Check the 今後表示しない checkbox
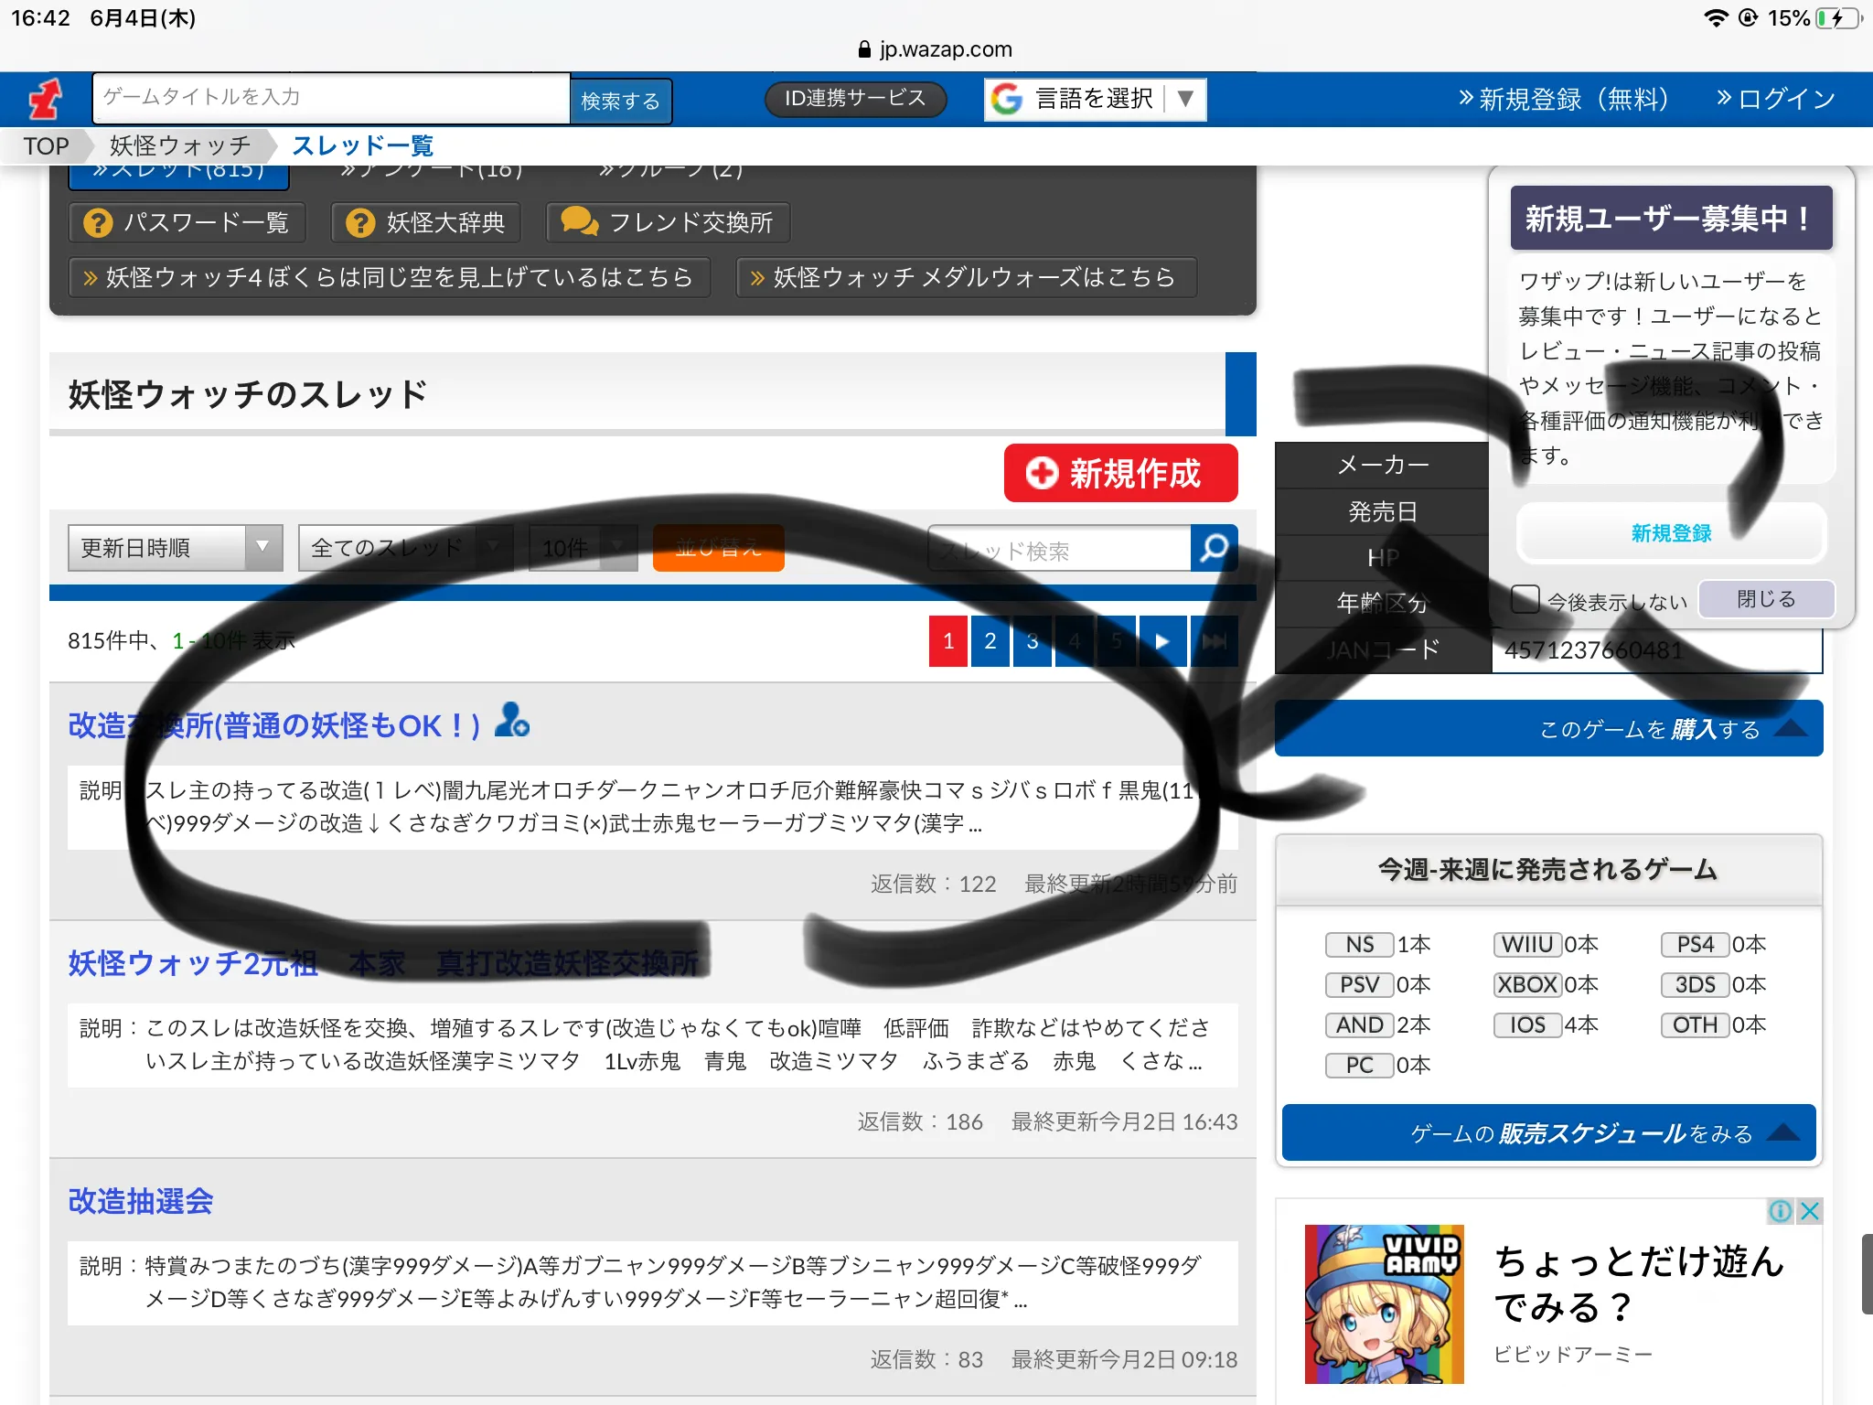The height and width of the screenshot is (1405, 1873). pyautogui.click(x=1525, y=600)
